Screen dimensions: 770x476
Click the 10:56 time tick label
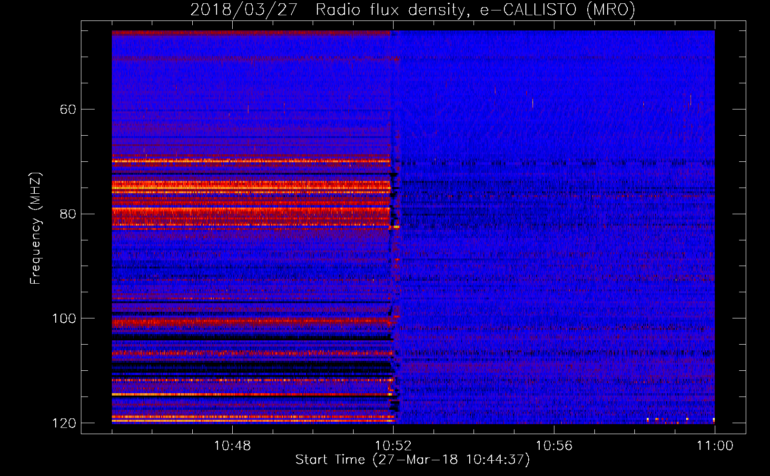point(554,446)
